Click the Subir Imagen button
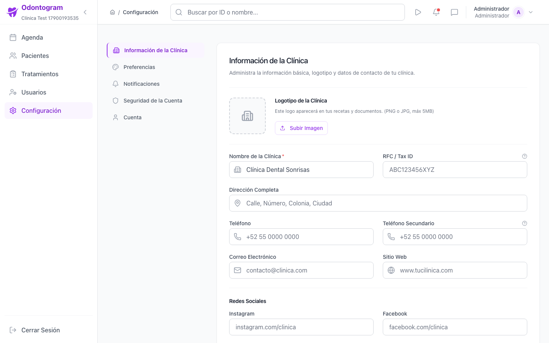 pyautogui.click(x=301, y=128)
